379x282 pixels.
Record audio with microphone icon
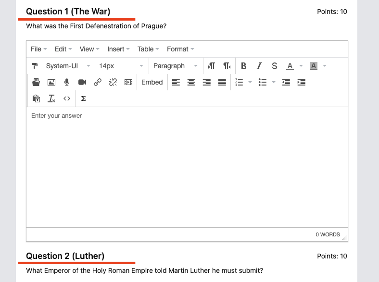tap(67, 82)
